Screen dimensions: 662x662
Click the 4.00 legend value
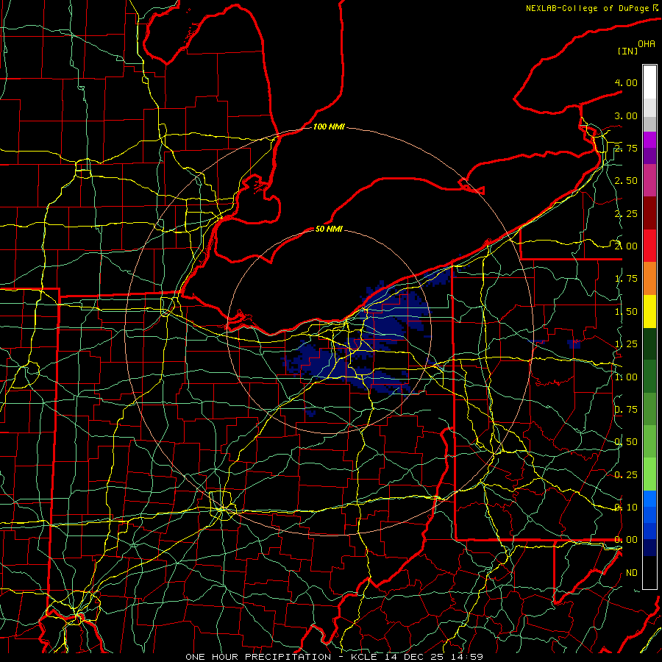pyautogui.click(x=626, y=82)
